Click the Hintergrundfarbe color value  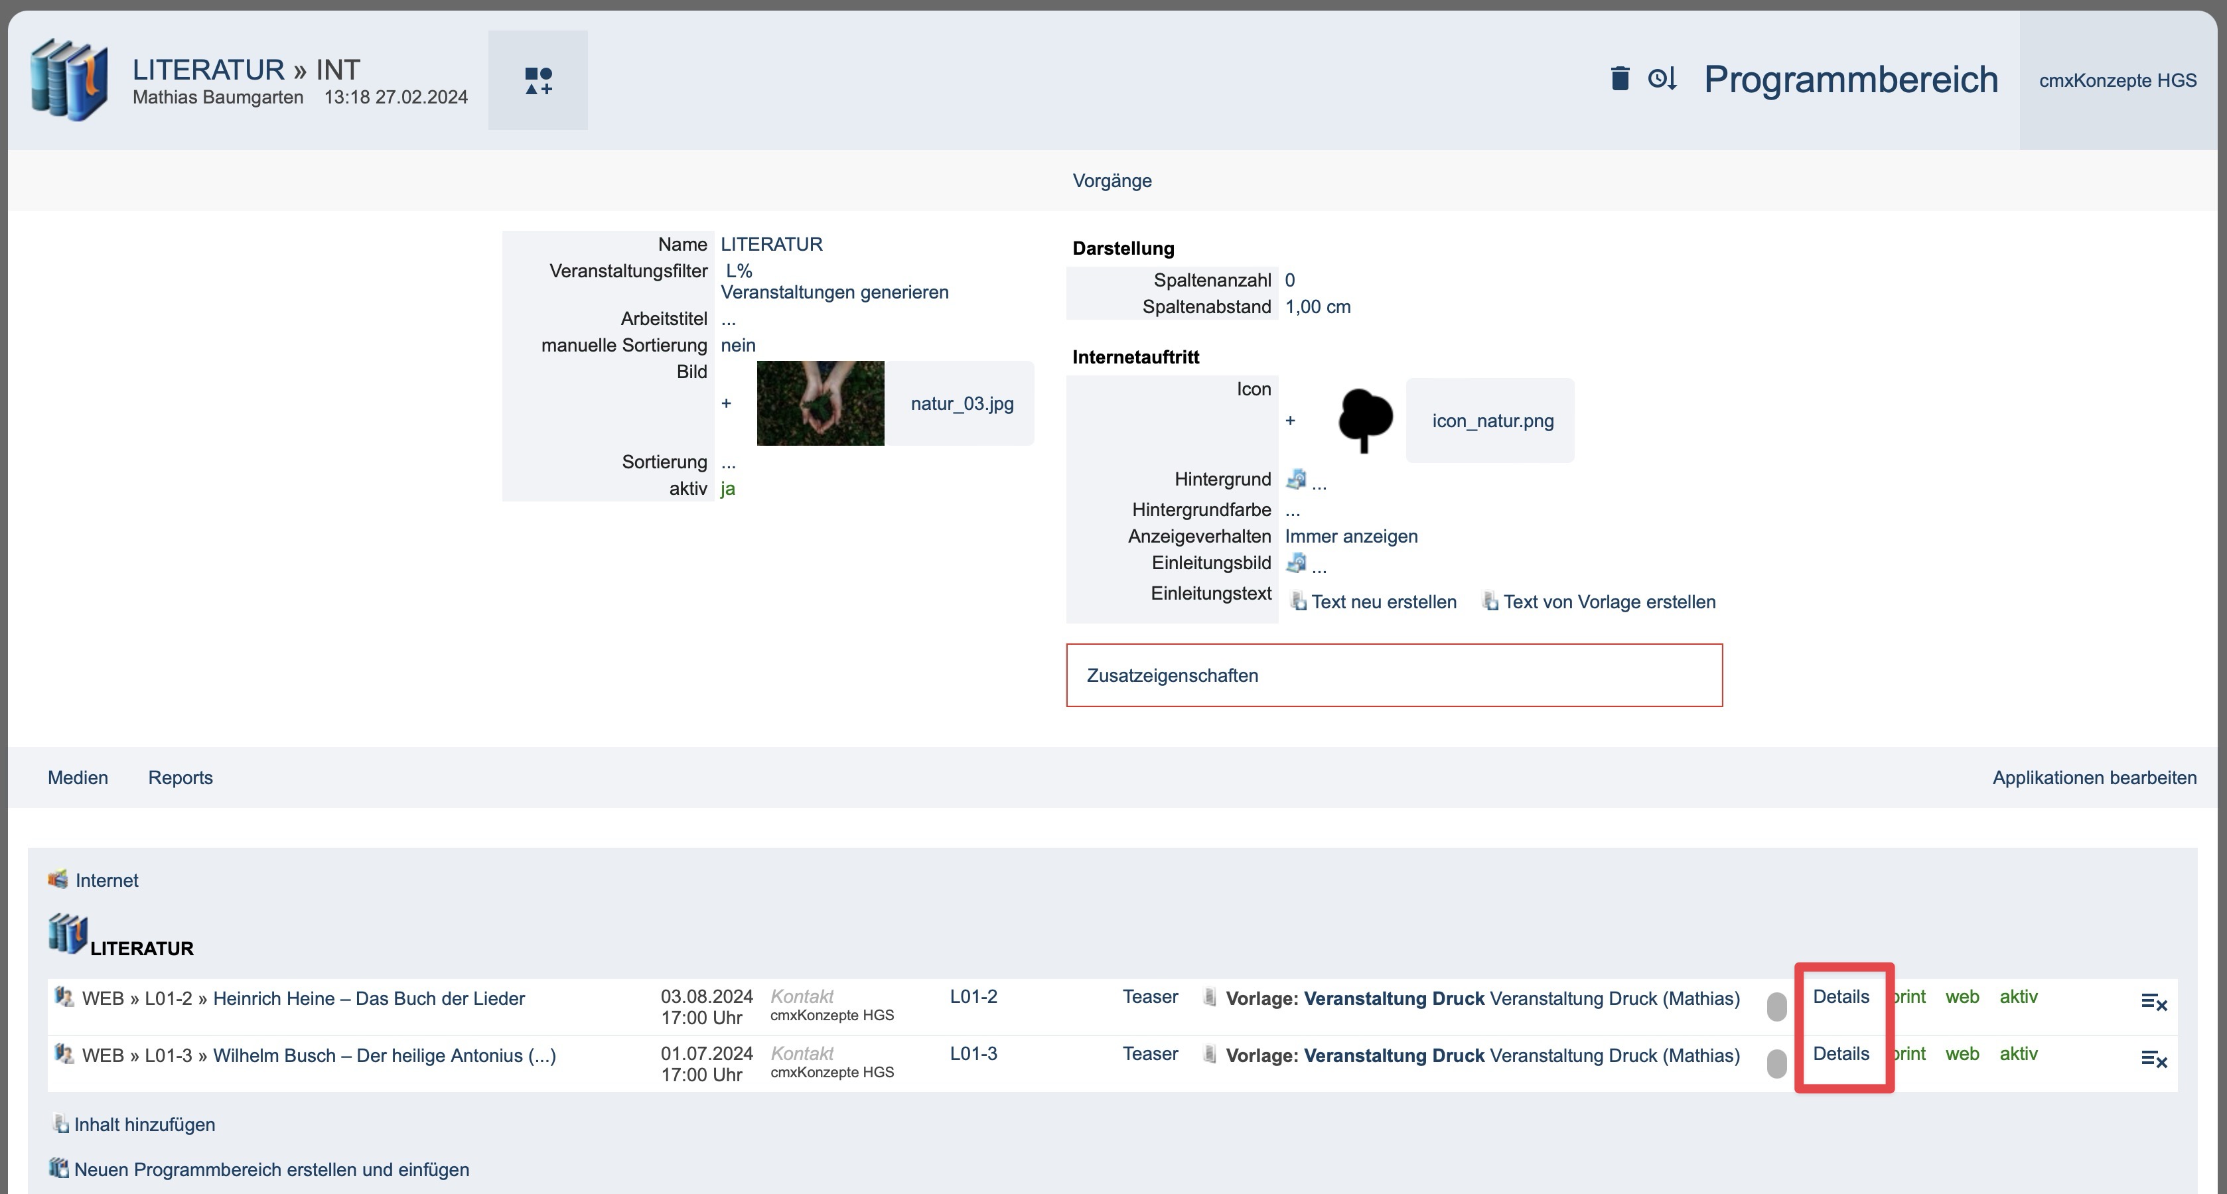pyautogui.click(x=1291, y=511)
